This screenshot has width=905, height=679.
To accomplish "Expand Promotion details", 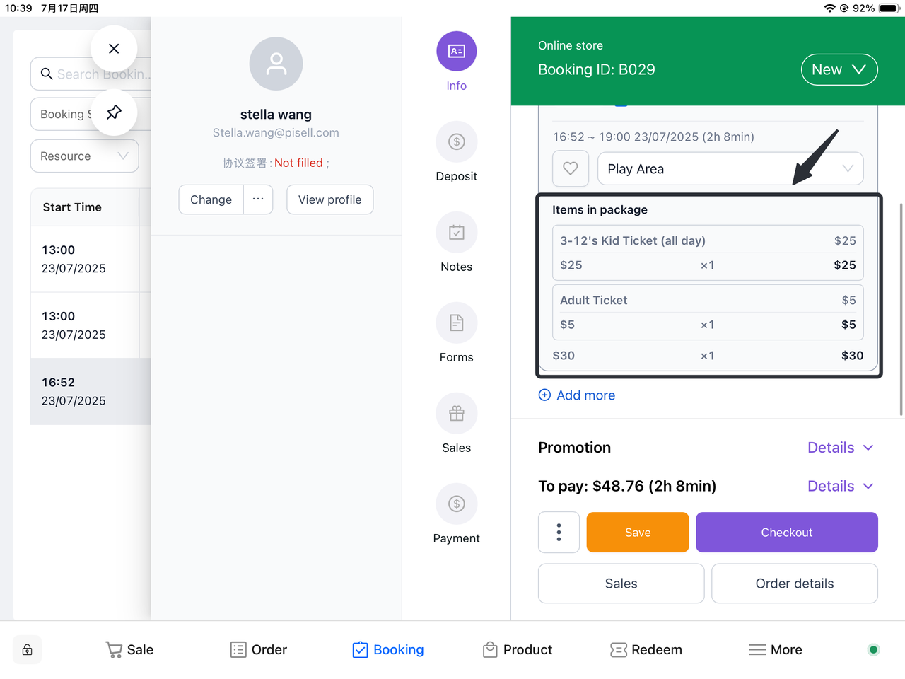I will 840,448.
